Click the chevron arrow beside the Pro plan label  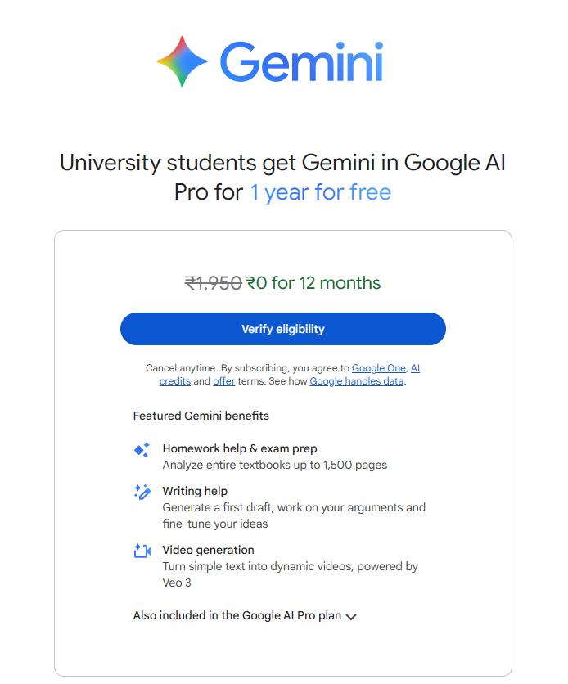click(x=351, y=617)
